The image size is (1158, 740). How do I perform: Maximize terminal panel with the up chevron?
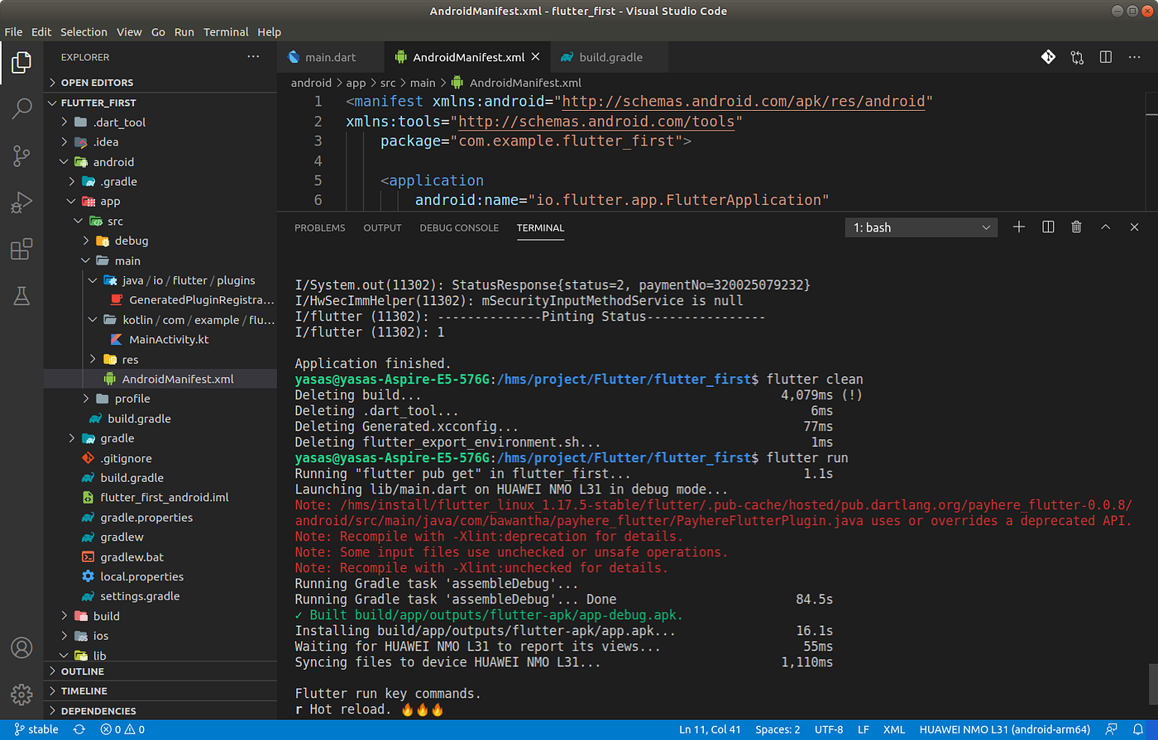(1105, 227)
